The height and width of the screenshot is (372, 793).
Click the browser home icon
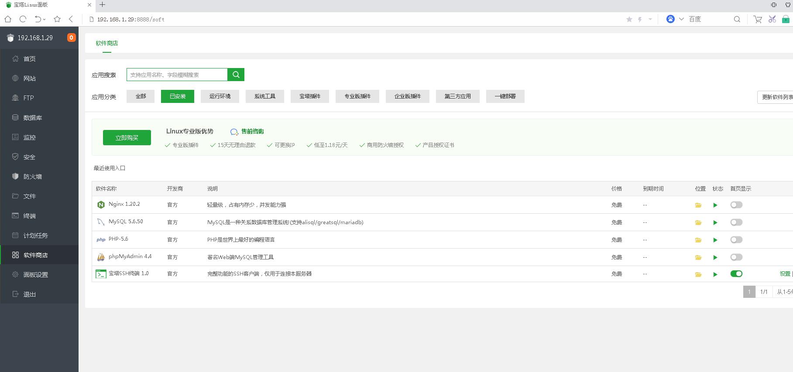[x=8, y=19]
